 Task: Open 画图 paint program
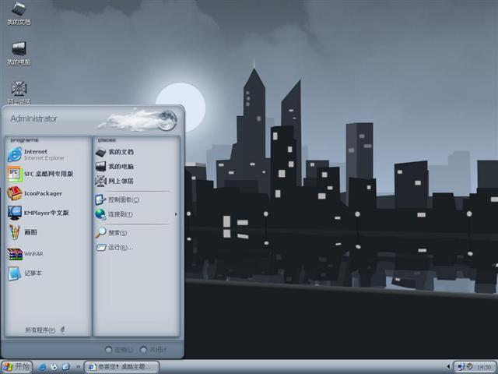click(23, 232)
